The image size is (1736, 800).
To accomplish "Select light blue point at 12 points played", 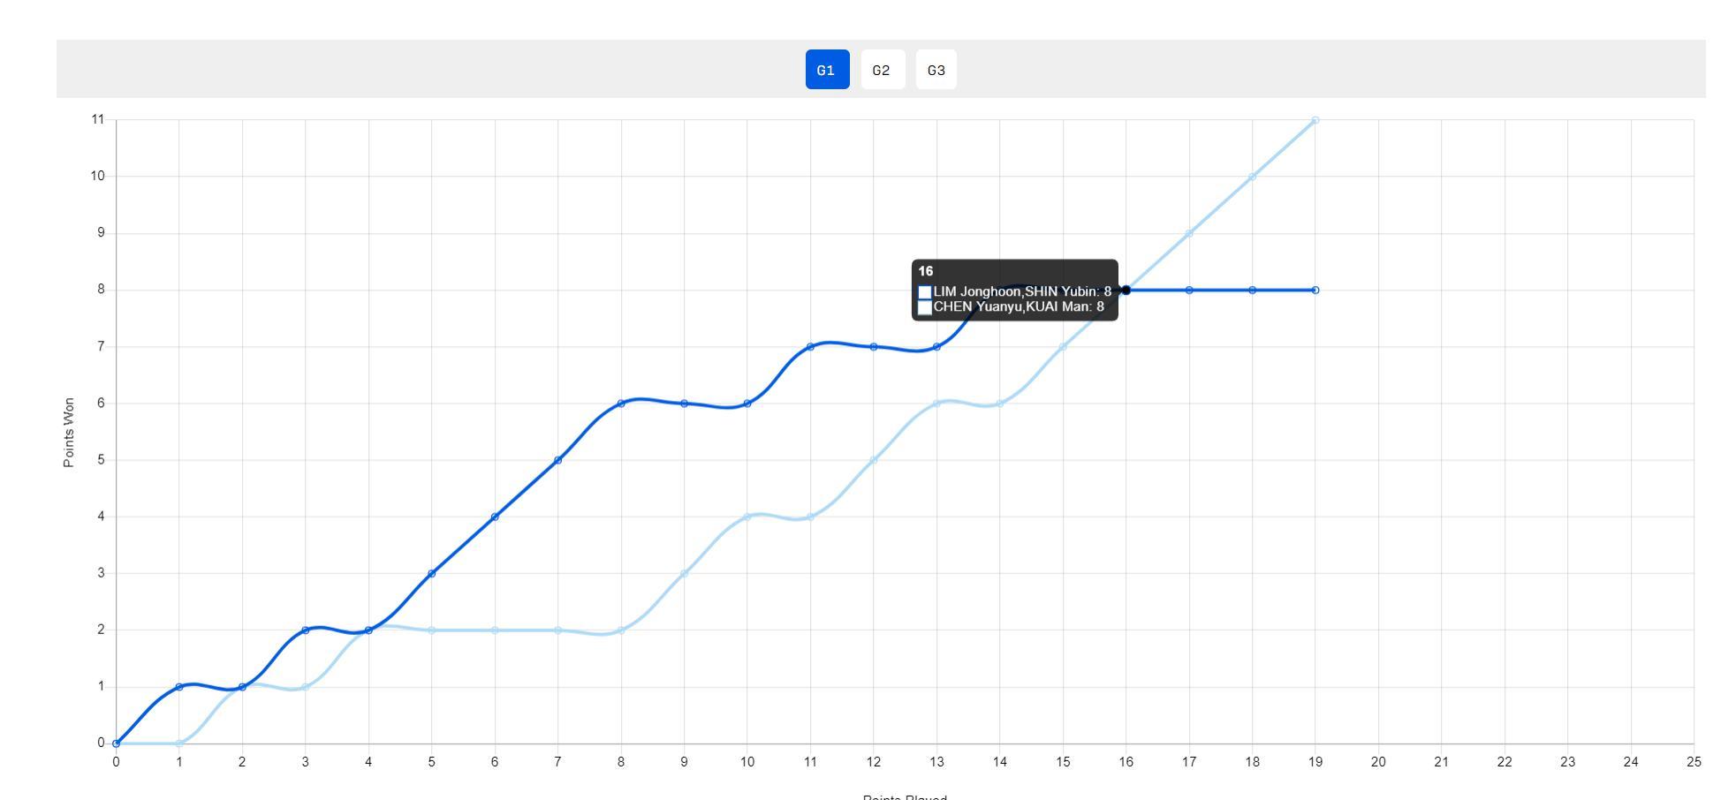I will (874, 460).
